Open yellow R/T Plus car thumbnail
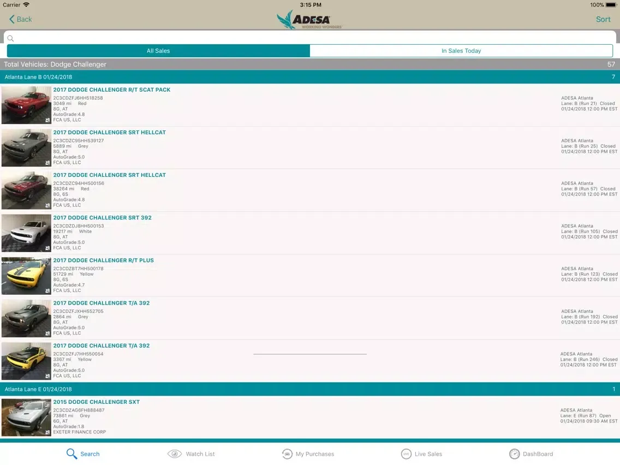Image resolution: width=620 pixels, height=465 pixels. coord(27,276)
